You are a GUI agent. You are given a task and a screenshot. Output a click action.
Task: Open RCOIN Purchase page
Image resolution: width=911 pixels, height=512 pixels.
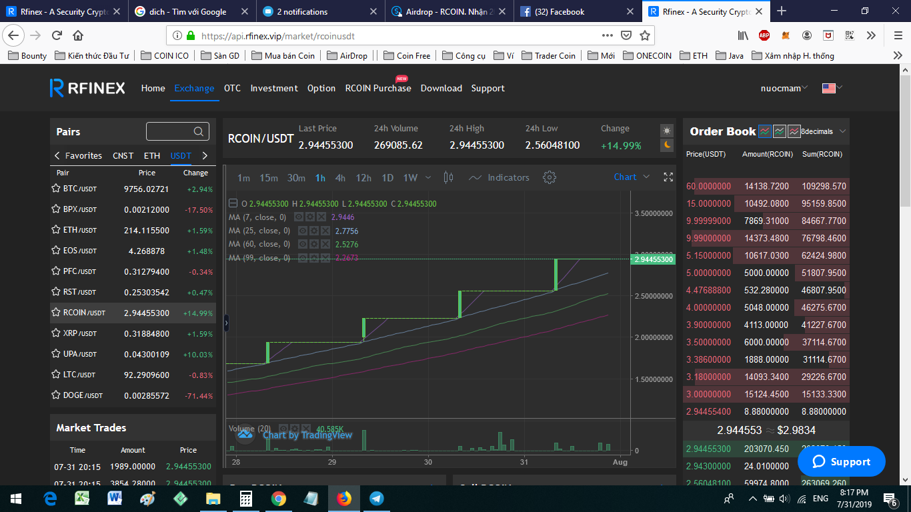378,88
